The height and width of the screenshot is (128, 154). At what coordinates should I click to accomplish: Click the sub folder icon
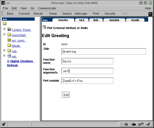tap(9, 50)
